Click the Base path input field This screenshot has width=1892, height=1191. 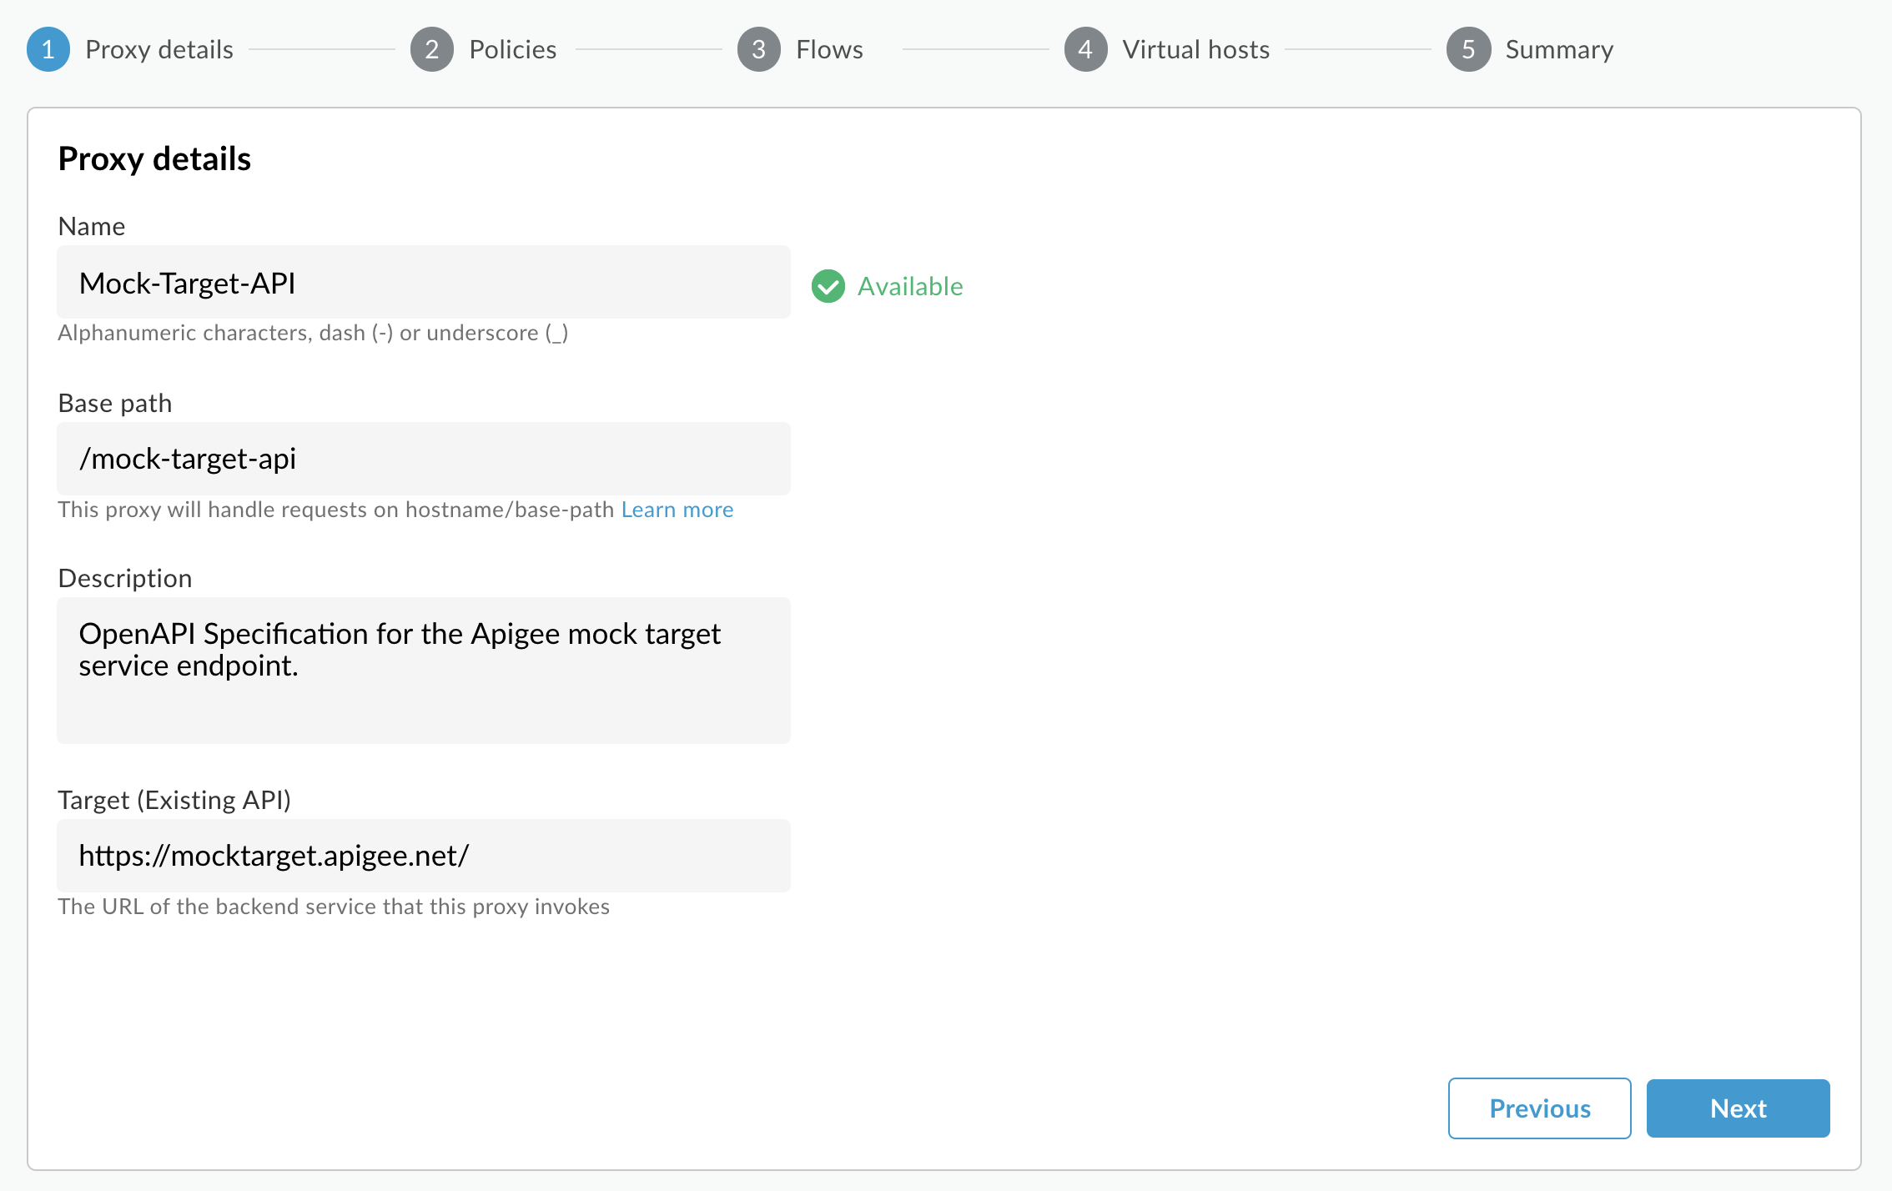(x=424, y=458)
